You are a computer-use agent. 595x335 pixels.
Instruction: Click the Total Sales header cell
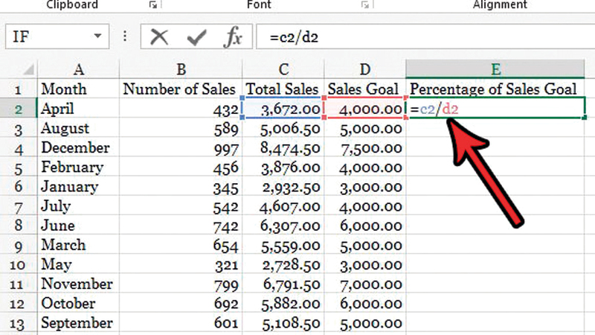[282, 89]
